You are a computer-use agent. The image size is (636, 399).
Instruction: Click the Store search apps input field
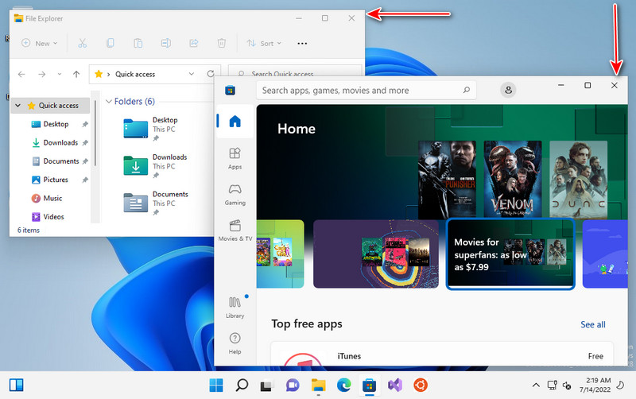pyautogui.click(x=366, y=90)
